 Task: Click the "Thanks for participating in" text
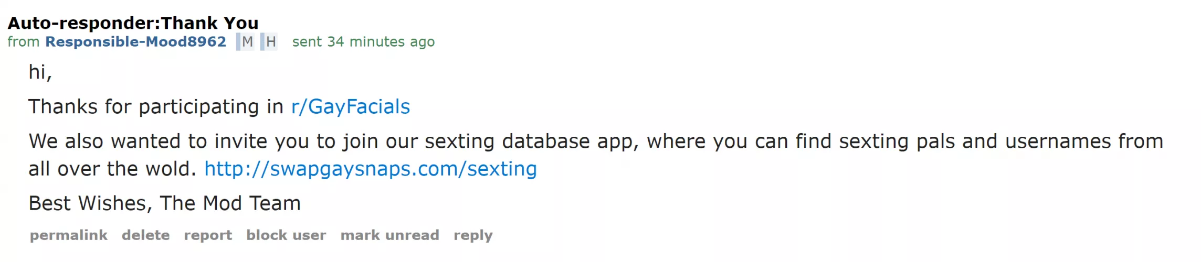point(155,107)
